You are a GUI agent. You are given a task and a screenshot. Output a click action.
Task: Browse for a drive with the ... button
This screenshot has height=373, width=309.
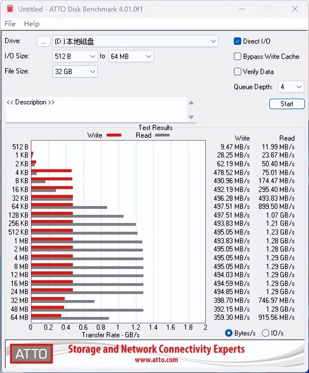(43, 41)
